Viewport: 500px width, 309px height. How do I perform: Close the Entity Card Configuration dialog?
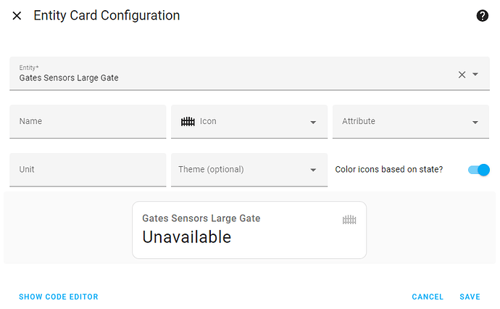point(17,16)
